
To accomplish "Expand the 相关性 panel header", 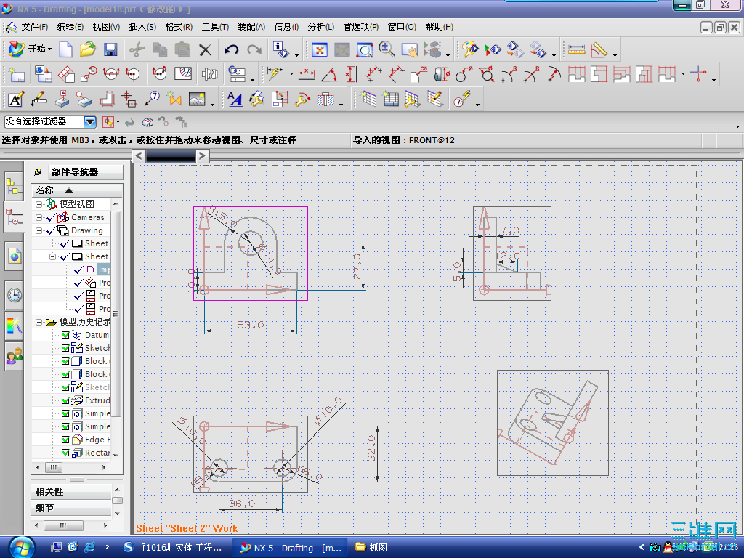I will (71, 492).
